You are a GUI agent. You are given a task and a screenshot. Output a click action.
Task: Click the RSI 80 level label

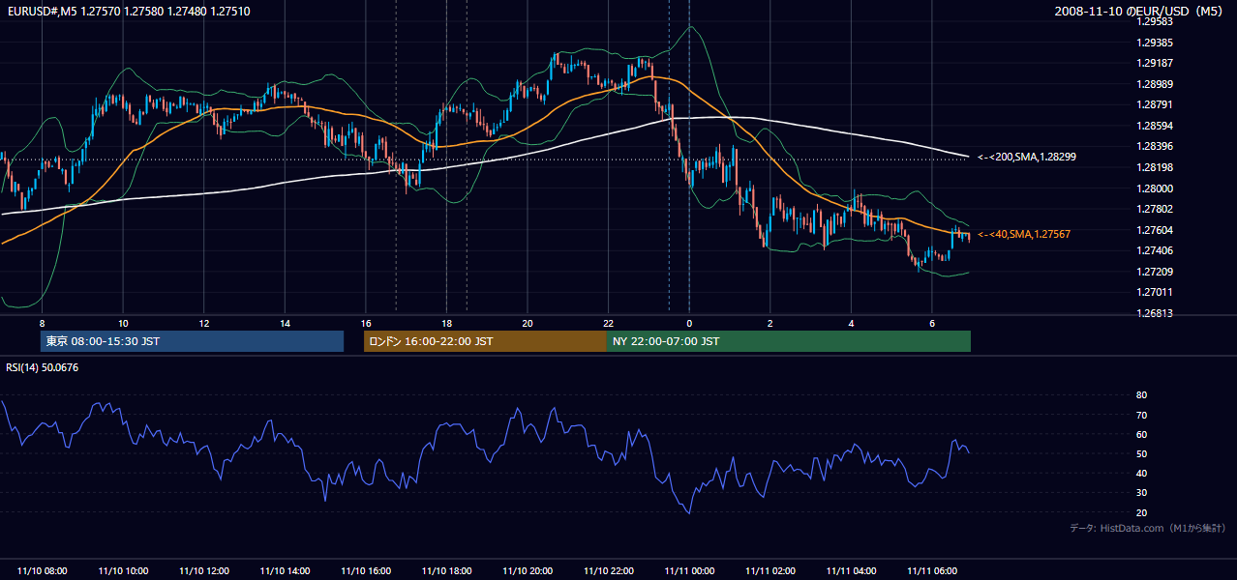[1141, 395]
